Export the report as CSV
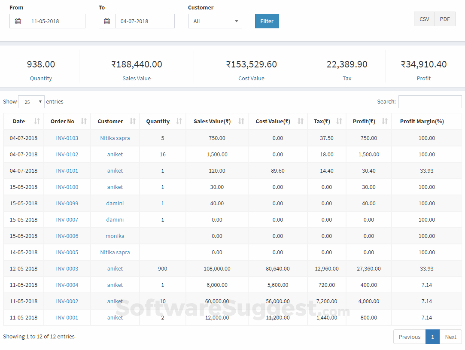This screenshot has height=350, width=465. (424, 19)
